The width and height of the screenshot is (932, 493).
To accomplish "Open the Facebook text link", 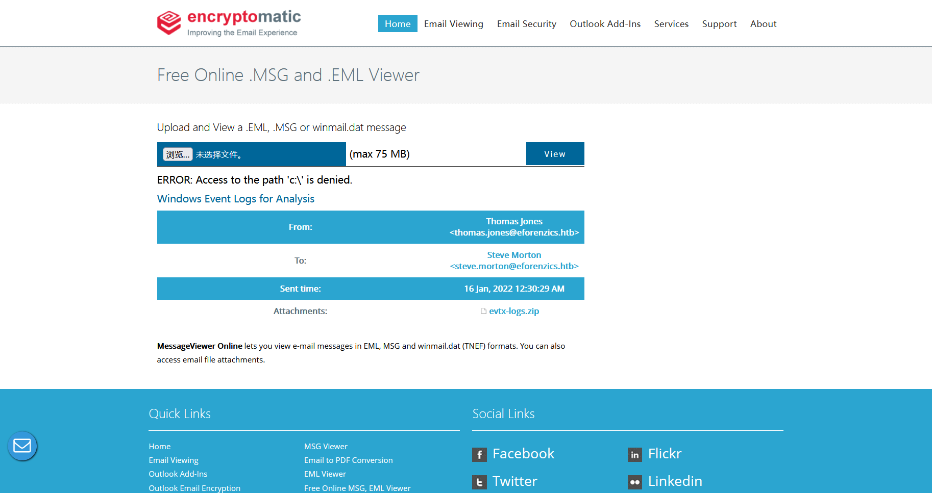I will (x=523, y=454).
